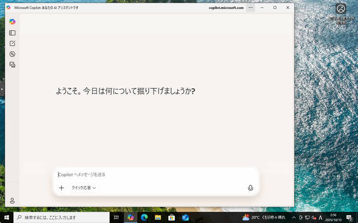Click the Copilot logo in the sidebar
Screen dimensions: 358x223
click(12, 22)
